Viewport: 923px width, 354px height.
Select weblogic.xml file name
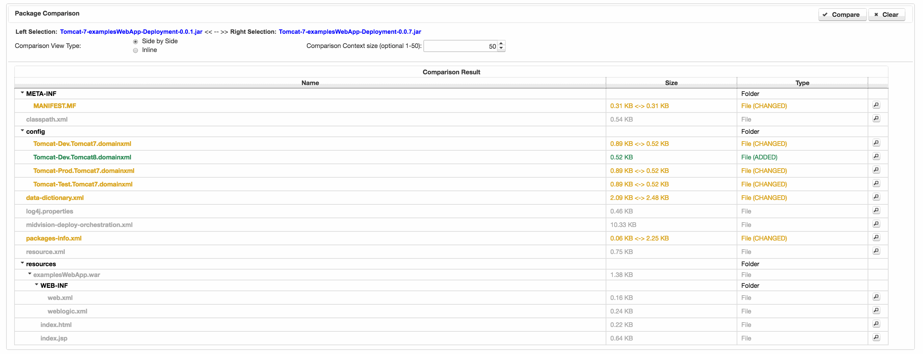pos(68,311)
